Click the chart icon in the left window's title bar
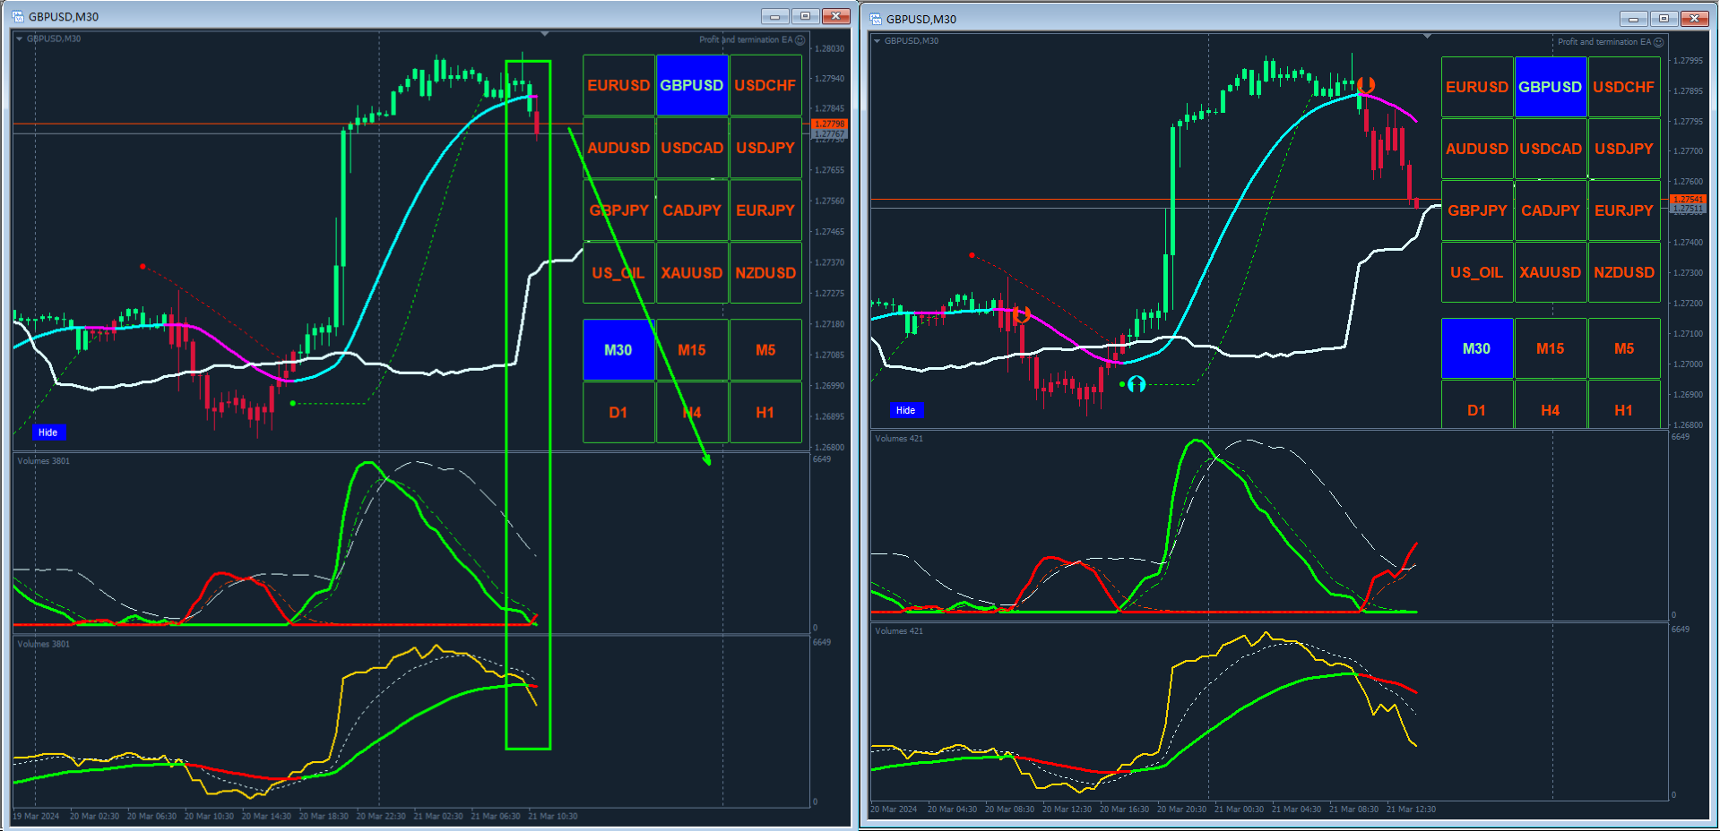Viewport: 1720px width, 831px height. pos(18,16)
